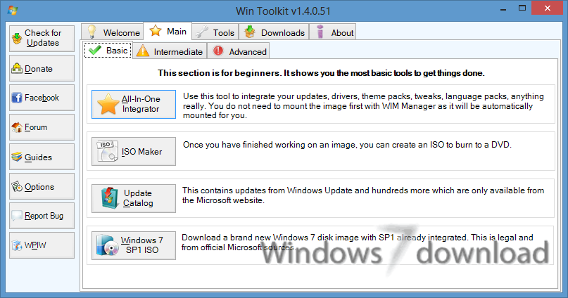
Task: Launch the All-In-One Integrator tool
Action: click(x=134, y=104)
